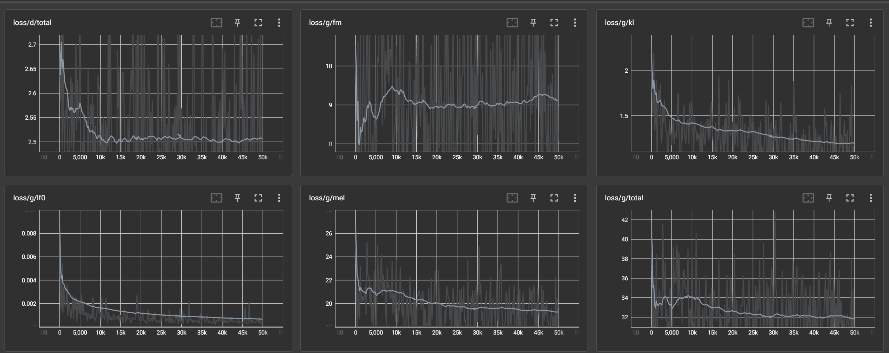This screenshot has width=889, height=353.
Task: Enlarge the loss/g/kl chart
Action: tap(850, 23)
